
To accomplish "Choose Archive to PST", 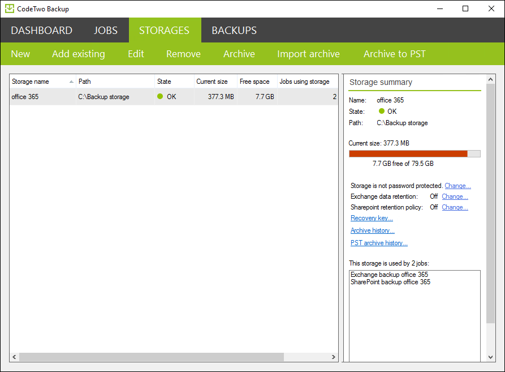I will 395,54.
